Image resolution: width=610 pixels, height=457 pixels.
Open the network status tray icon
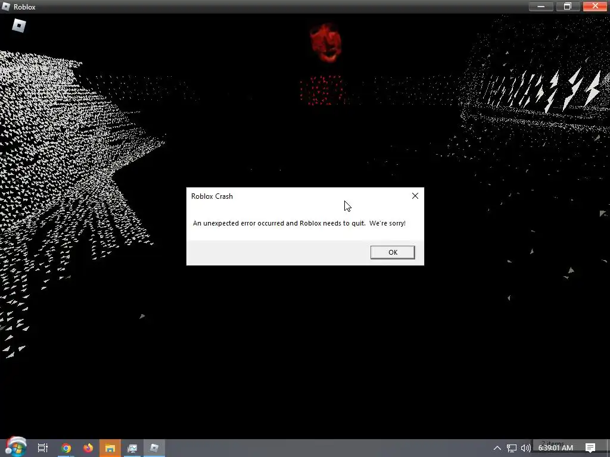click(x=512, y=448)
